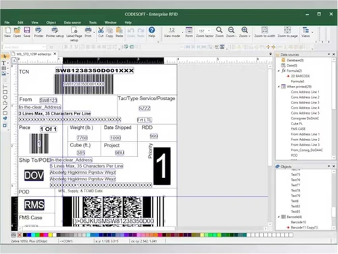
Task: Select the Text tool in left toolbar
Action: 4,63
